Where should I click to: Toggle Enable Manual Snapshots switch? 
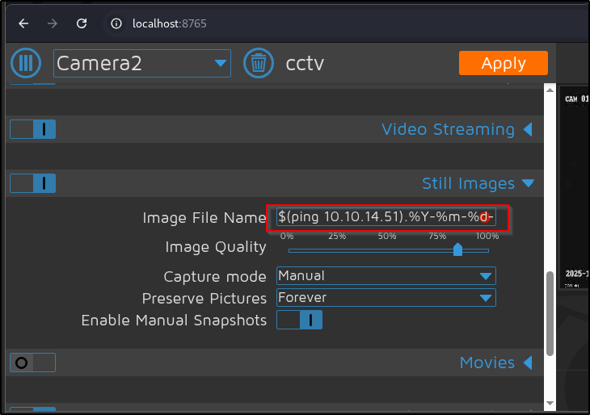point(300,320)
